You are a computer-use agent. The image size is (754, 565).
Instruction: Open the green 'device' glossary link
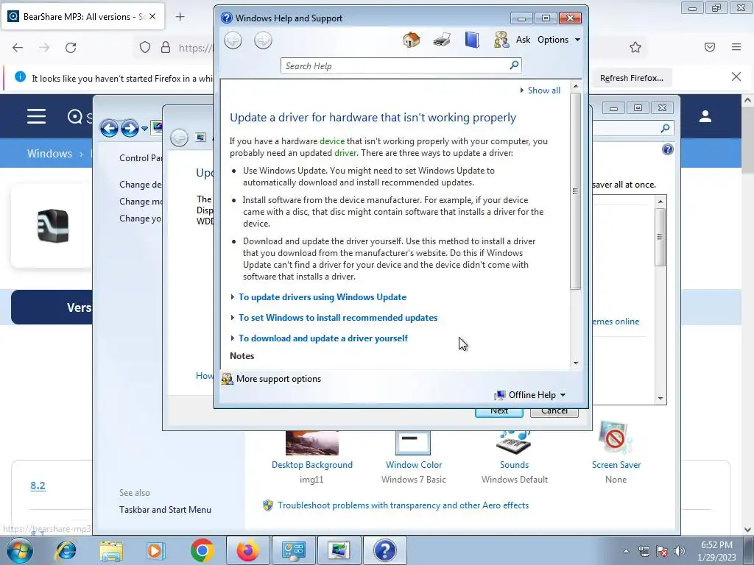pos(332,141)
